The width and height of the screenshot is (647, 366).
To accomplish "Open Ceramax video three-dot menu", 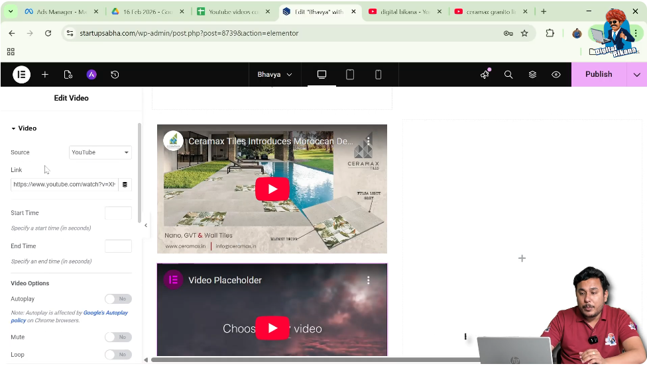I will (368, 141).
